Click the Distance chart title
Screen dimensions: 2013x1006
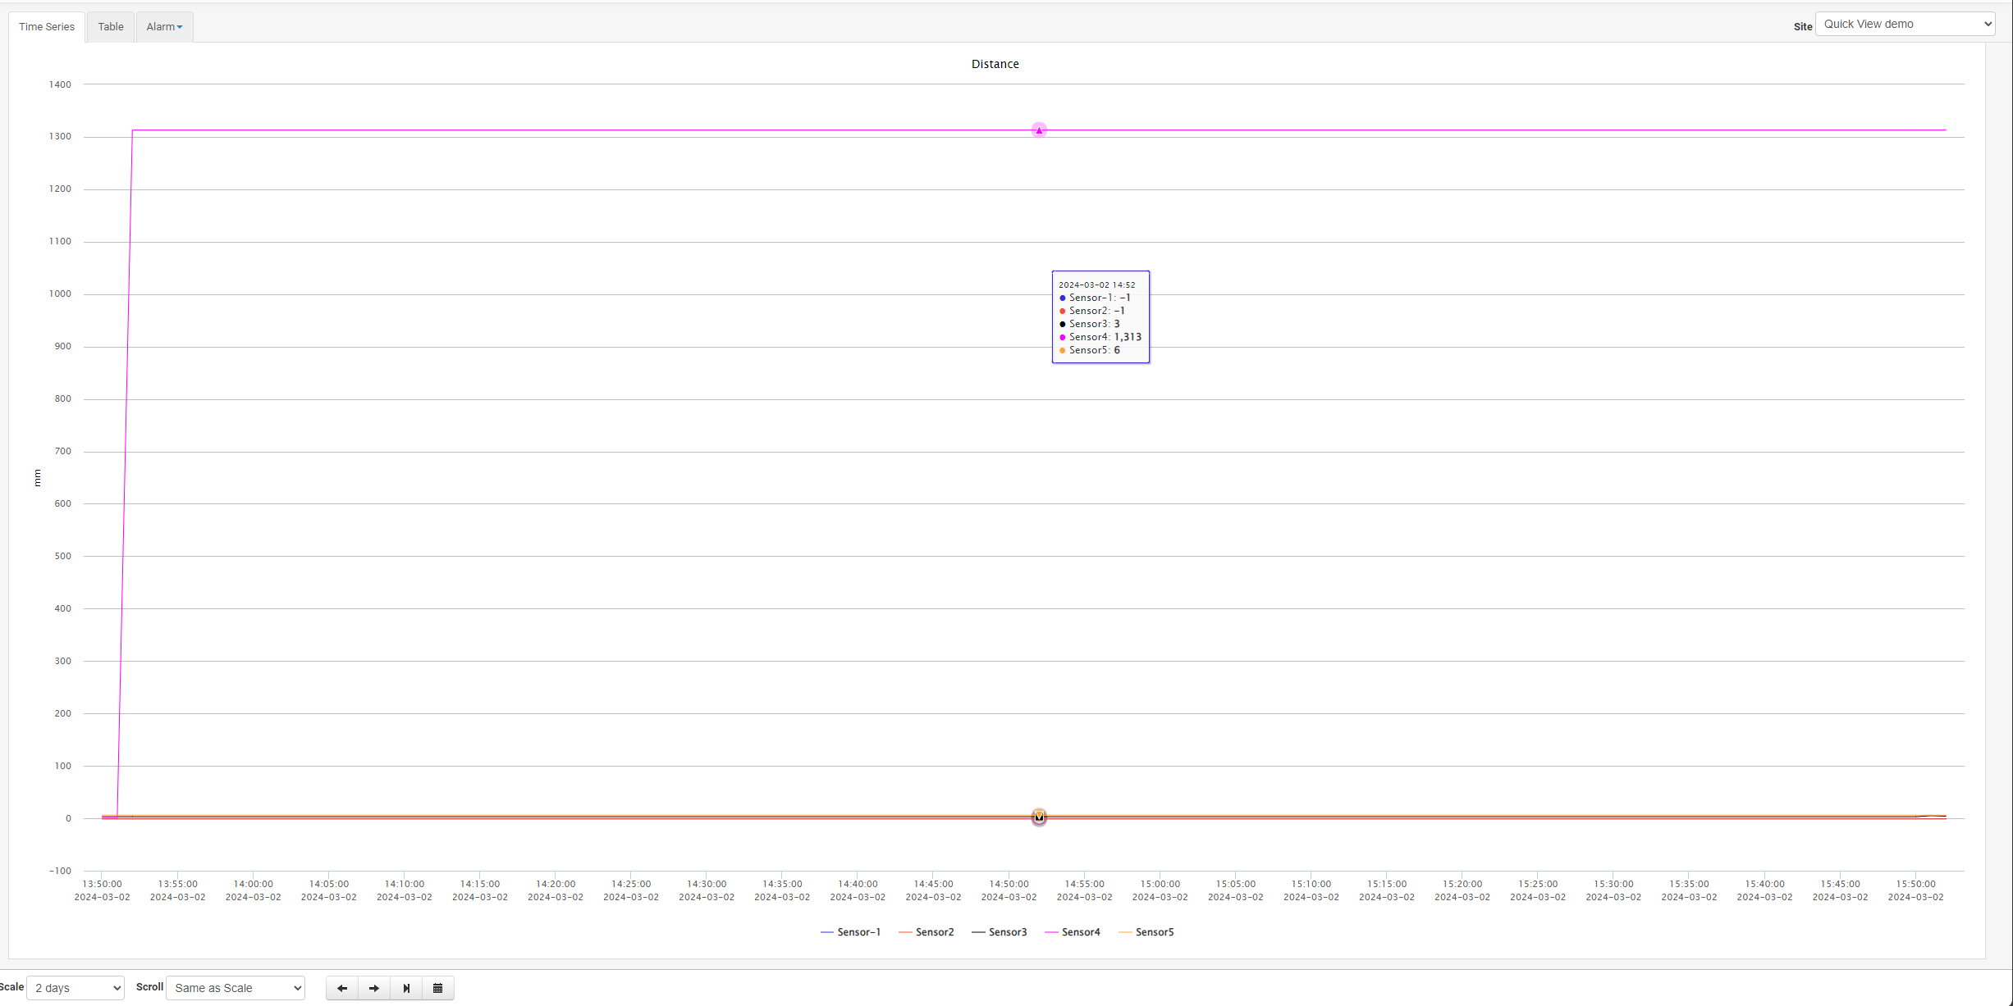tap(995, 64)
